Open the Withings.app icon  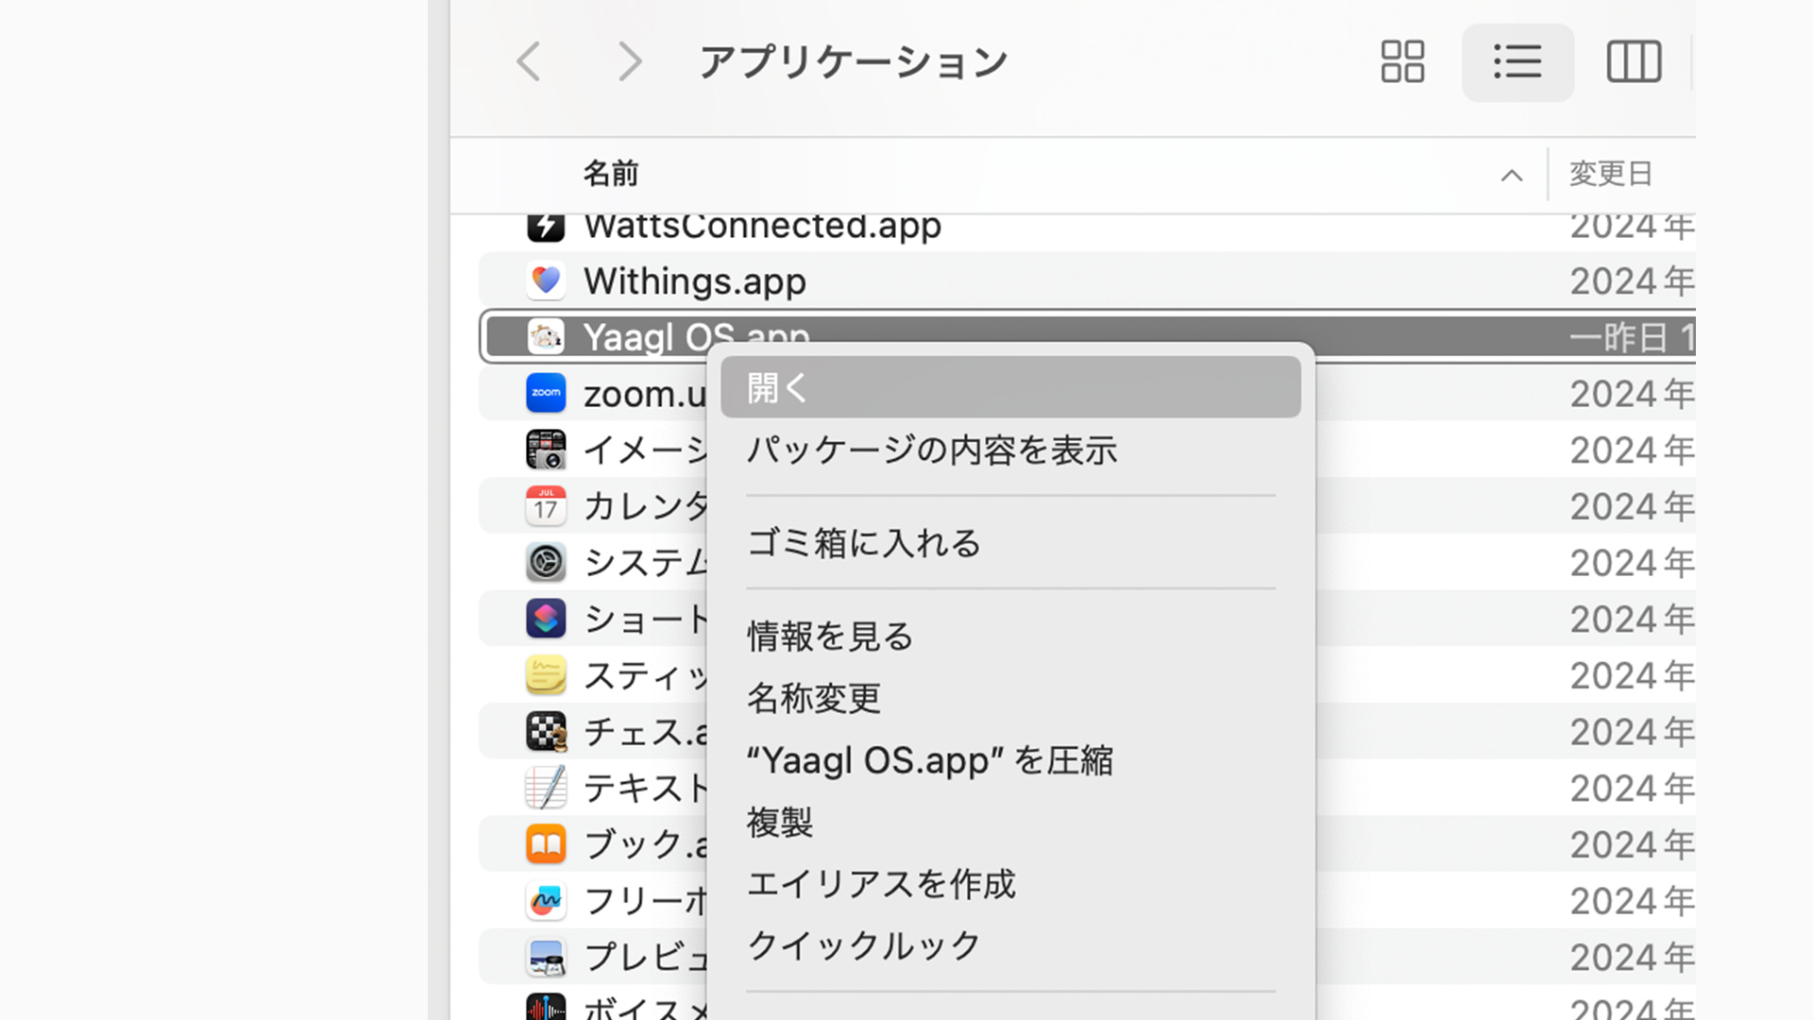546,280
